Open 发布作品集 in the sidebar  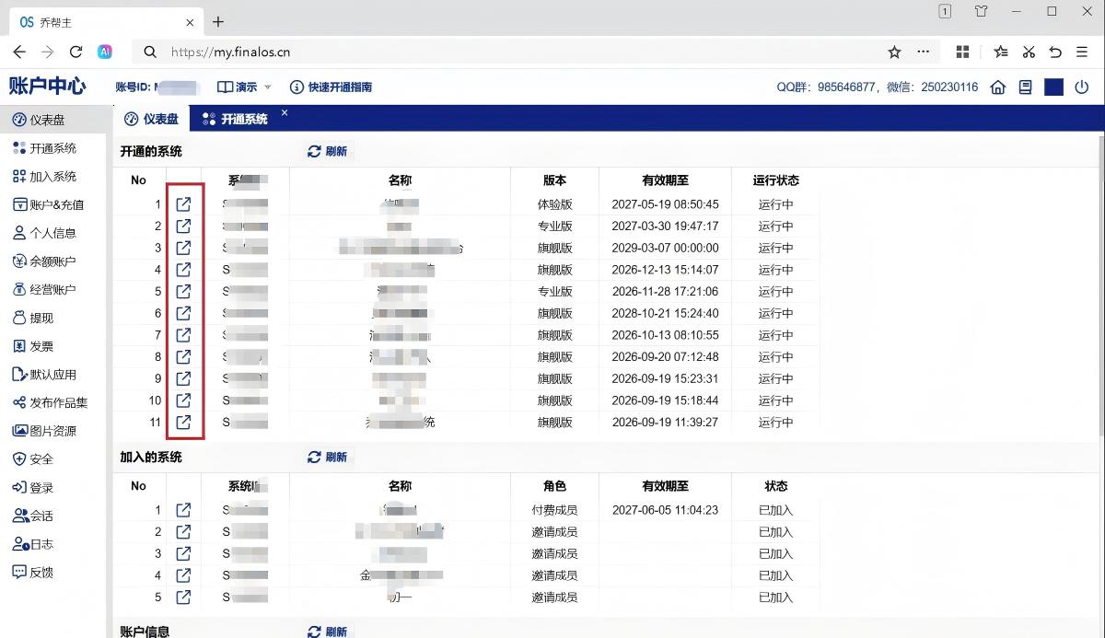point(52,402)
